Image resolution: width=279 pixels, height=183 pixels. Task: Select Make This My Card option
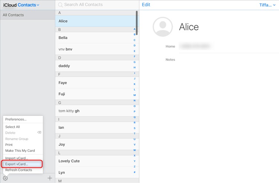(20, 151)
